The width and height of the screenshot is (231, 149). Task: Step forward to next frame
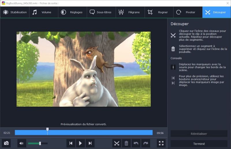[x=90, y=143]
